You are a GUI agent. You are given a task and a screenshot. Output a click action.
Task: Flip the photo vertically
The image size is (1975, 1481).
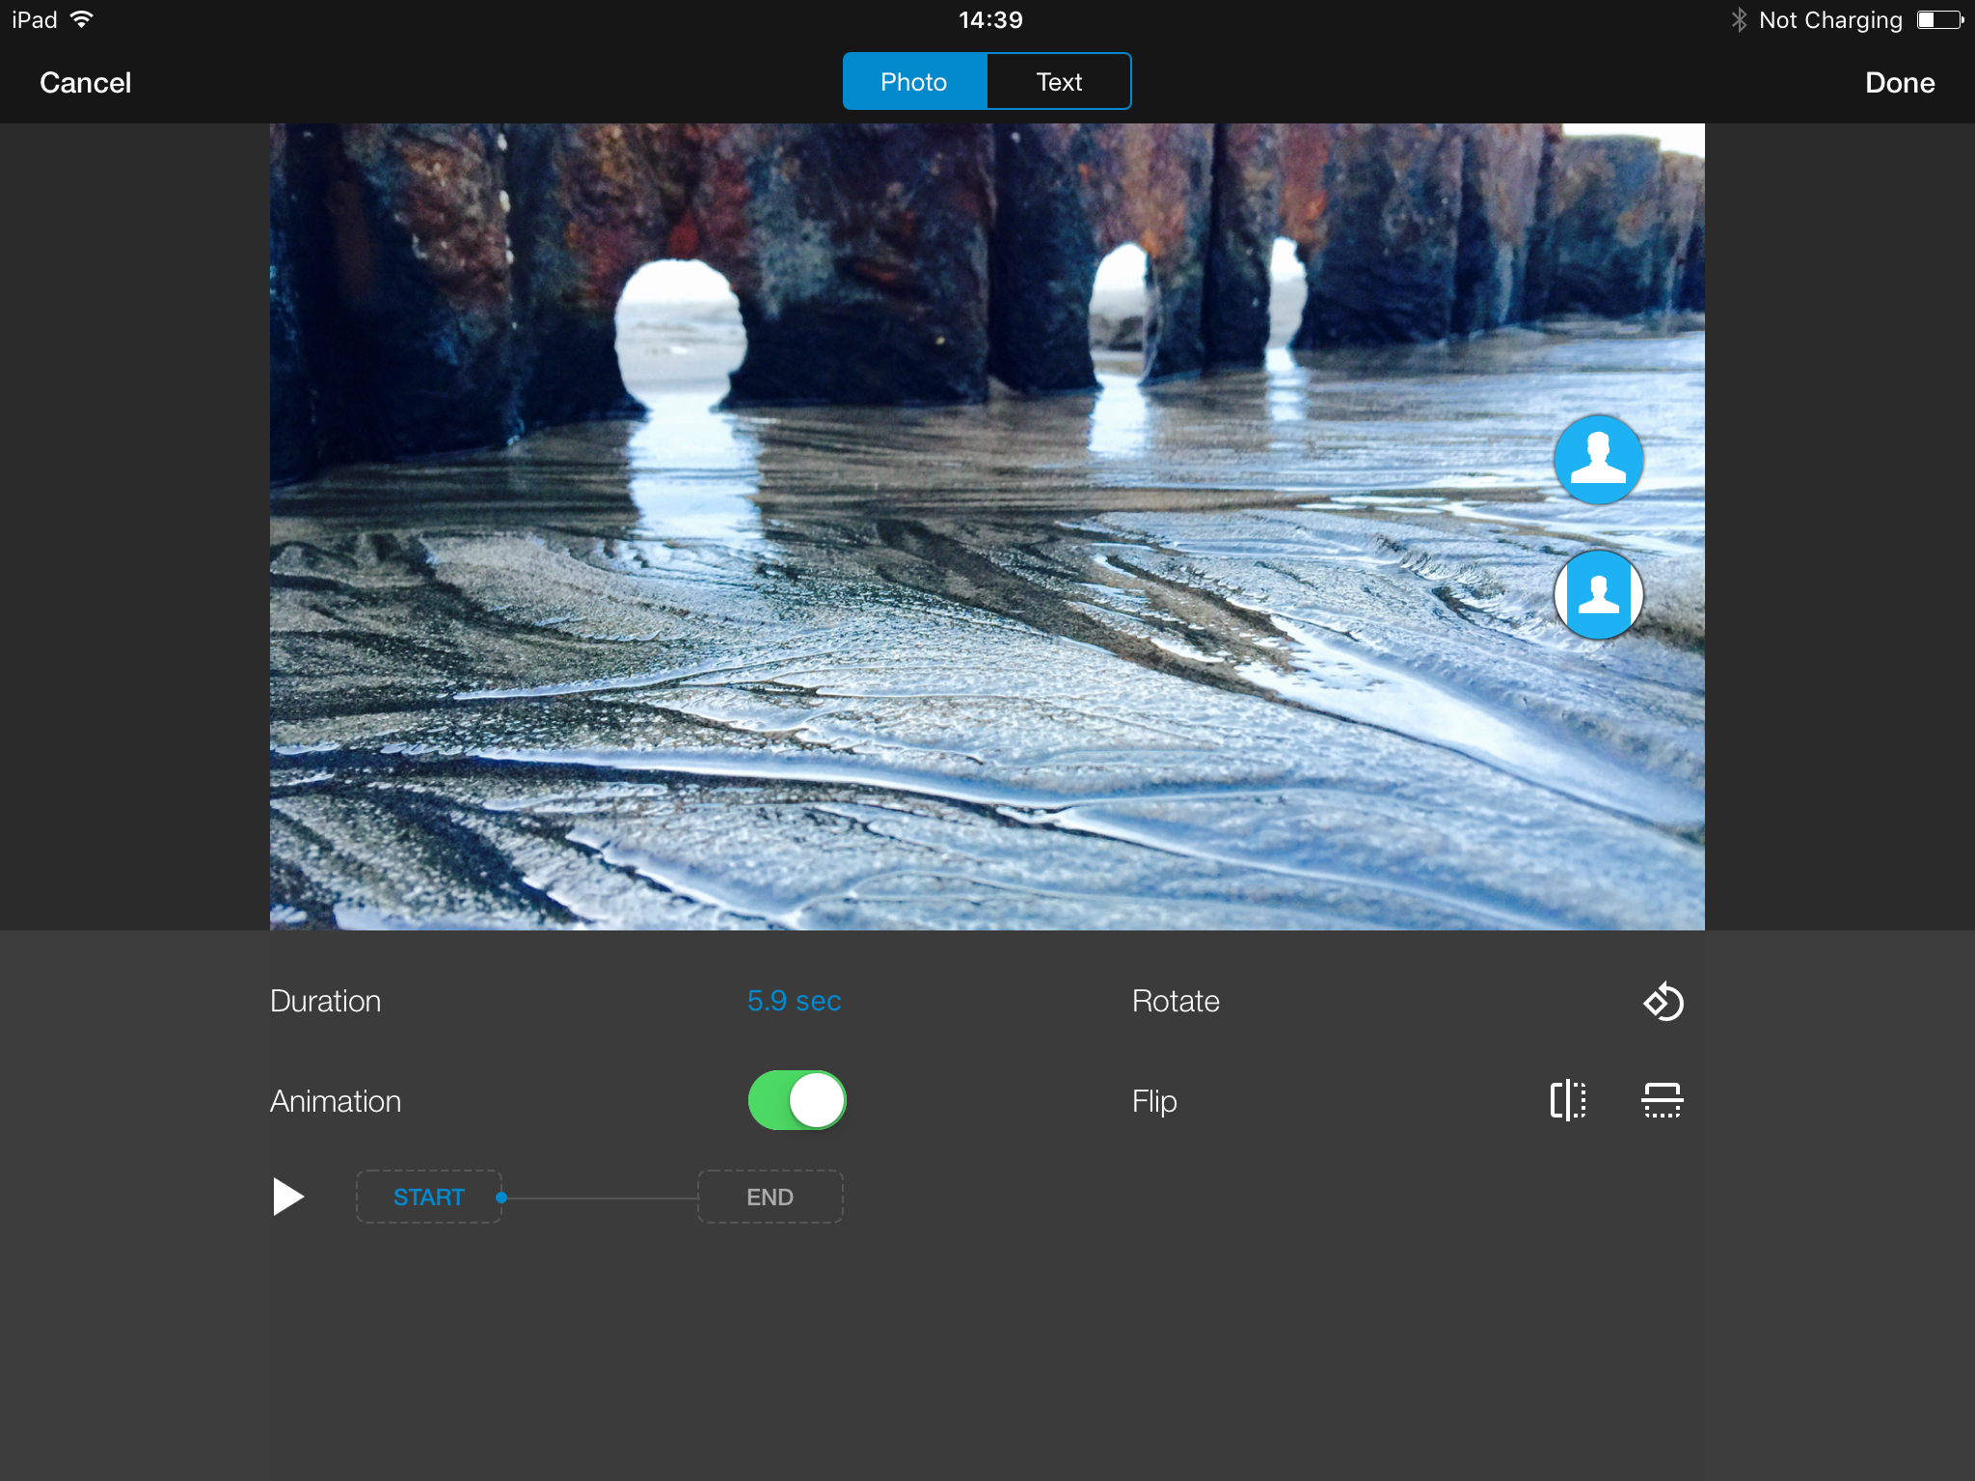pyautogui.click(x=1662, y=1100)
